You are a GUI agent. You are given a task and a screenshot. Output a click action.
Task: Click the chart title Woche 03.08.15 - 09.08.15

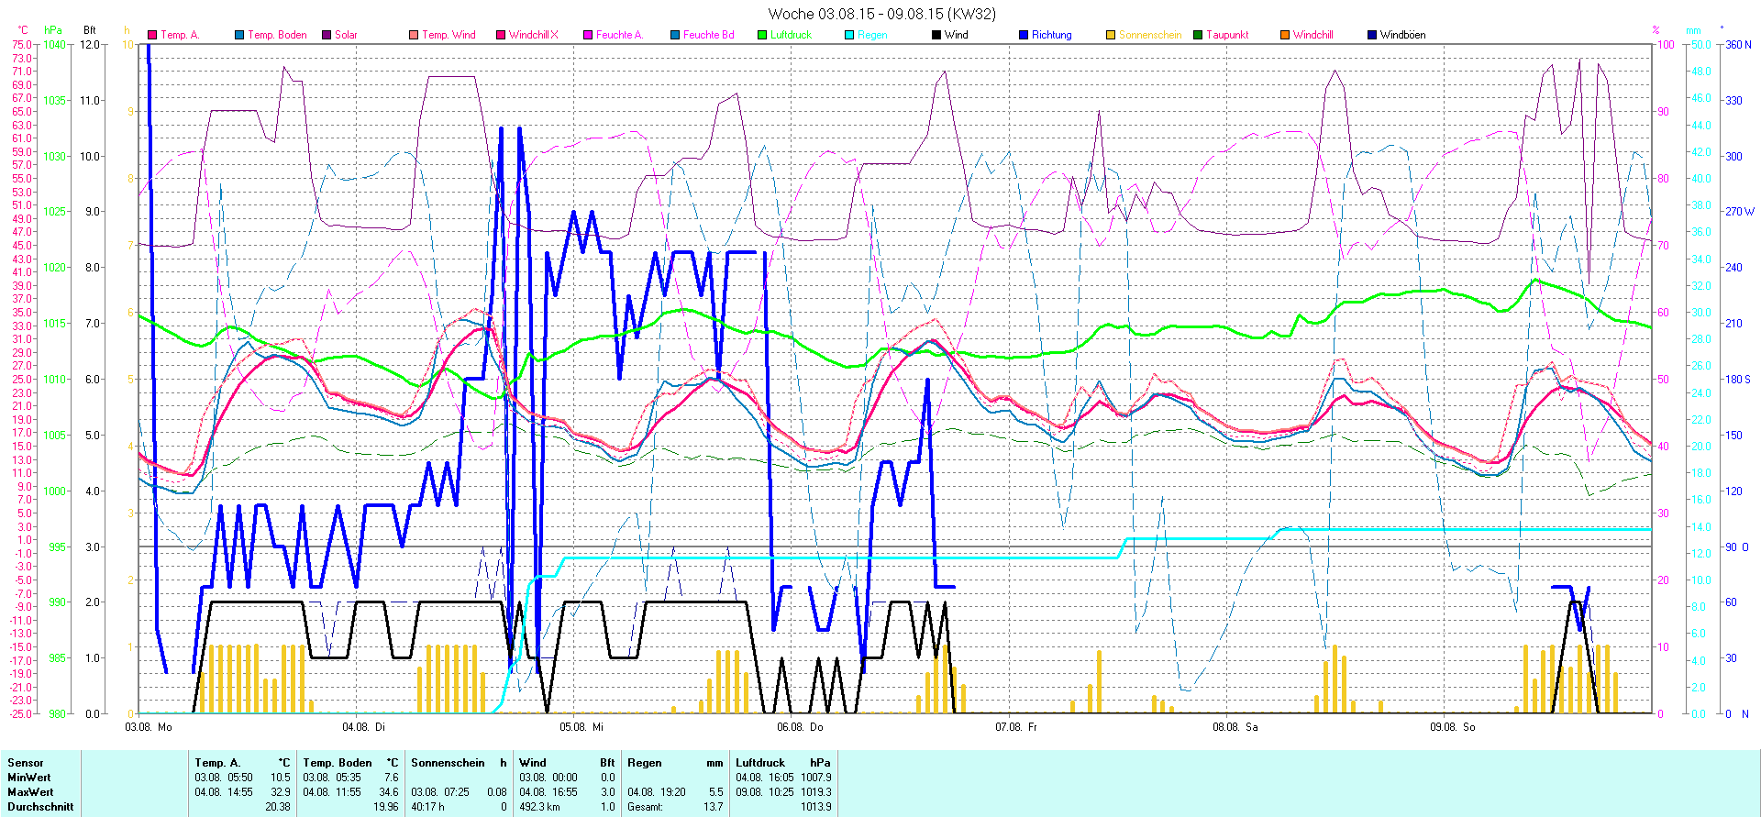coord(880,14)
